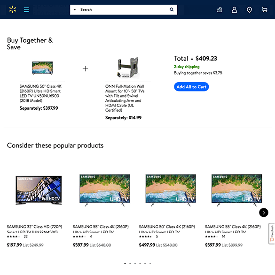Viewport: 275px width, 275px height.
Task: Click the Add All to Cart button
Action: tap(191, 87)
